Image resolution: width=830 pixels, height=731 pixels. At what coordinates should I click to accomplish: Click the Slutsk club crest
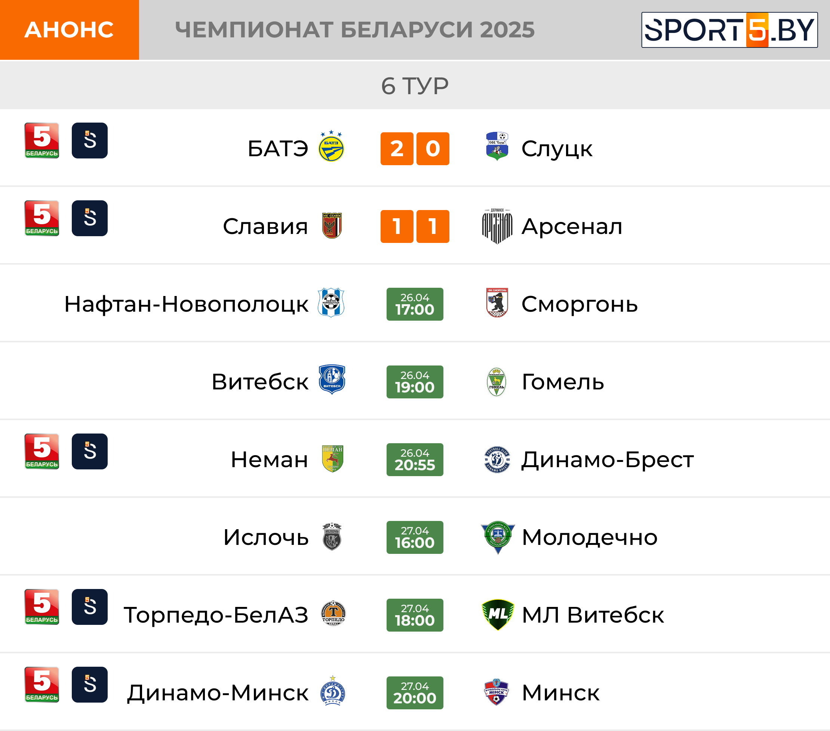pyautogui.click(x=497, y=146)
